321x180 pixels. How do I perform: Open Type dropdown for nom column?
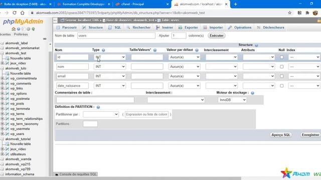[110, 66]
